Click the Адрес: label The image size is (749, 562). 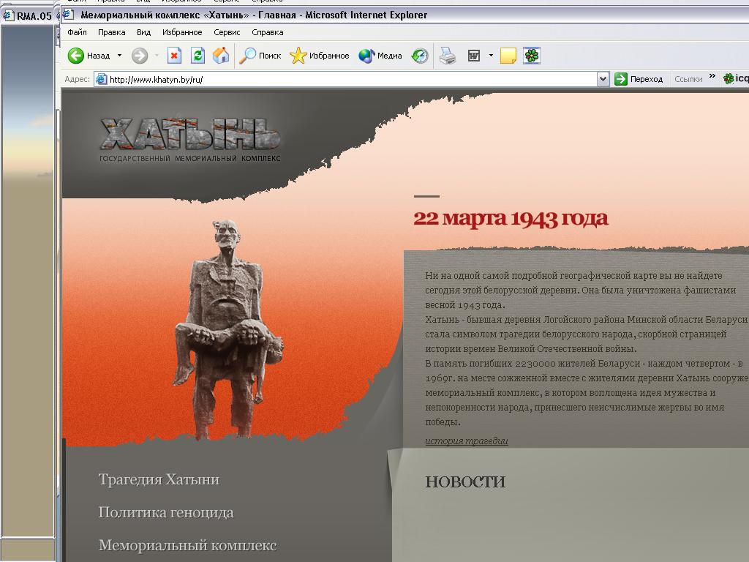[x=77, y=79]
